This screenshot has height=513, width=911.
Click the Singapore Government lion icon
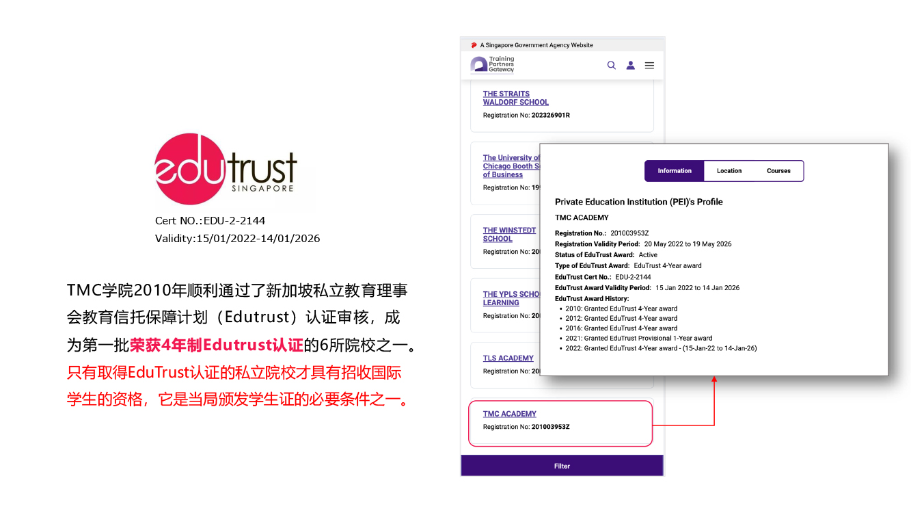(x=474, y=45)
